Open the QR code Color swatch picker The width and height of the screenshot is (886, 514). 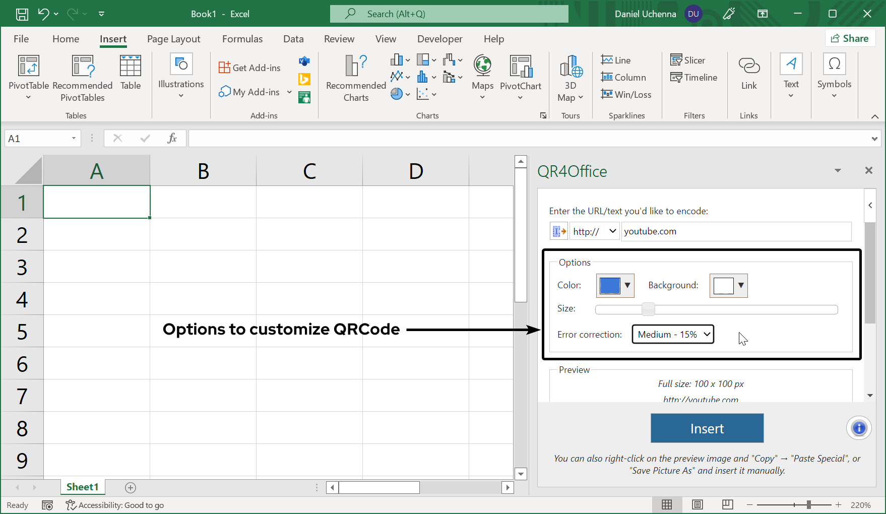[615, 286]
